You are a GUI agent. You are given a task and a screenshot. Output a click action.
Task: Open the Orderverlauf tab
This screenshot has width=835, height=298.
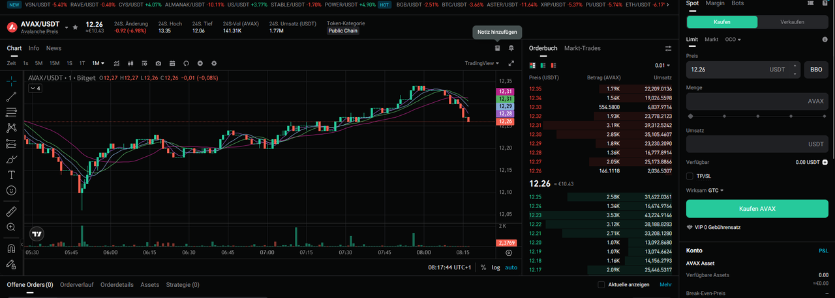coord(77,284)
